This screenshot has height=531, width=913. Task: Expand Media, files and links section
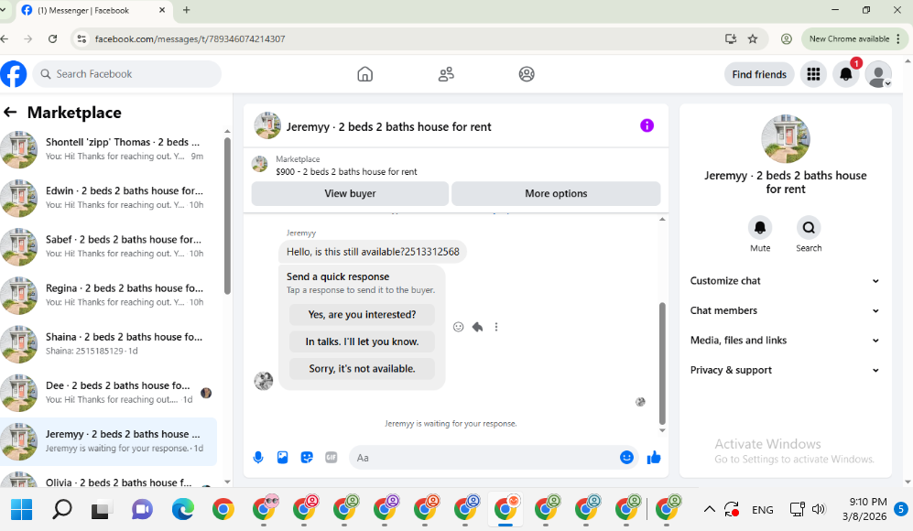[784, 340]
